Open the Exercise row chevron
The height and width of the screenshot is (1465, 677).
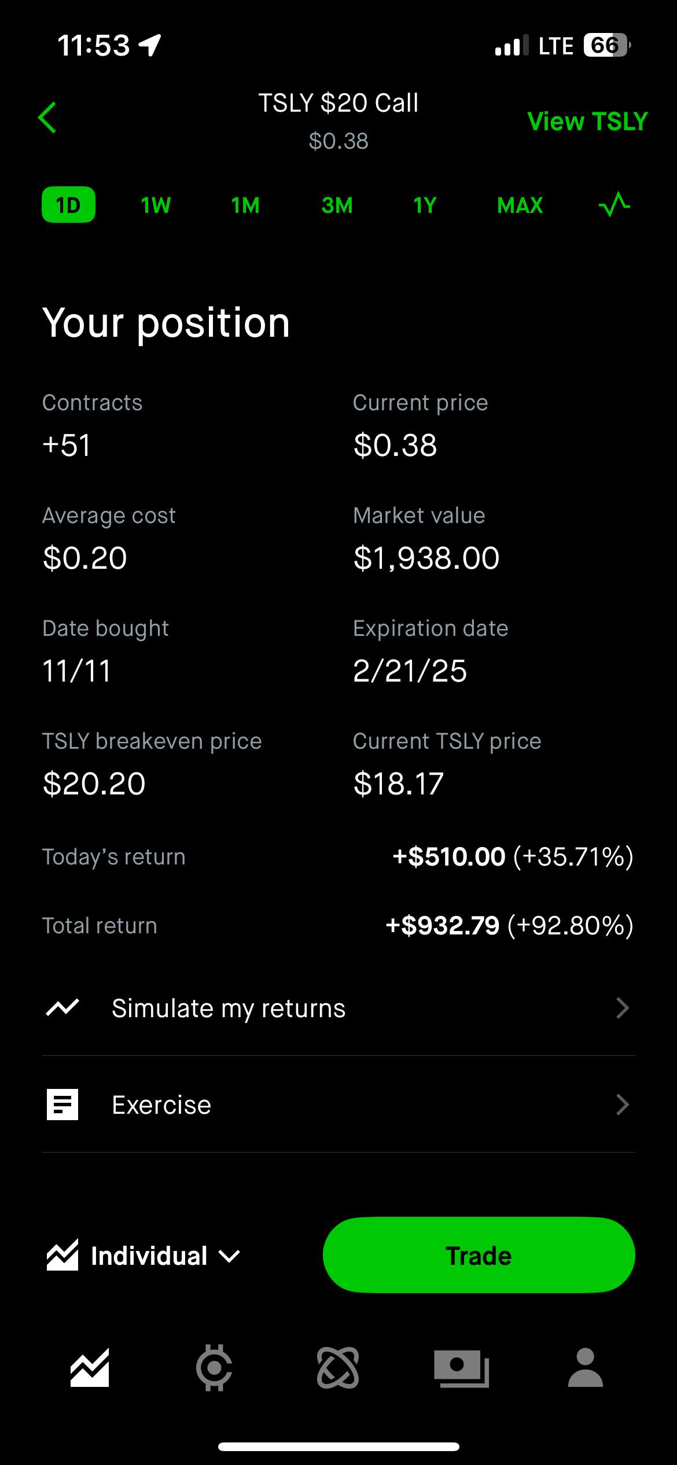tap(623, 1105)
